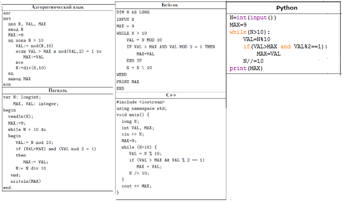Click 'MAX:=VAL' in the Алгоритмический язык block
This screenshot has width=342, height=202.
[33, 57]
